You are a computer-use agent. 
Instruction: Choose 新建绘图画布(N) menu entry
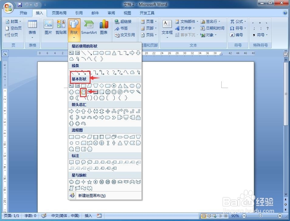click(105, 196)
